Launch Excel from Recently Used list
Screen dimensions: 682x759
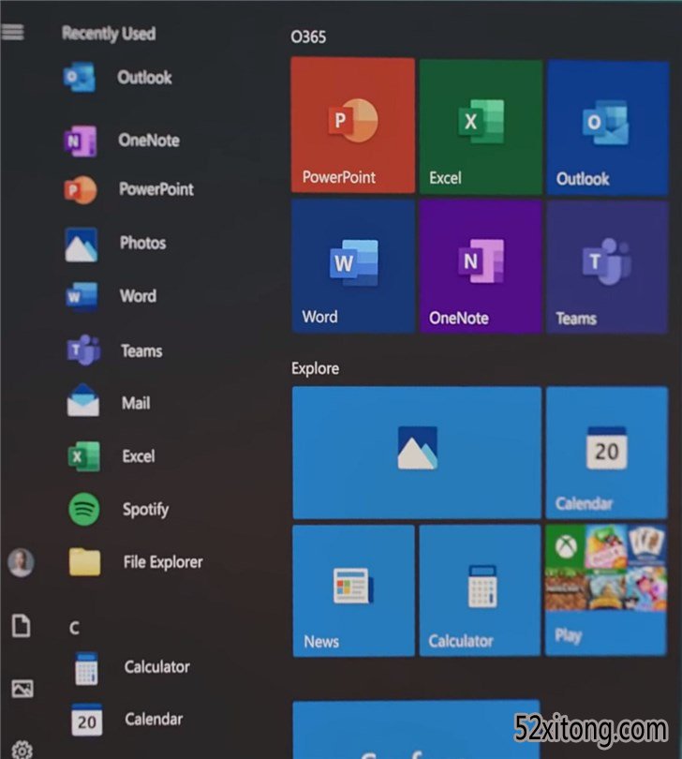[x=111, y=456]
